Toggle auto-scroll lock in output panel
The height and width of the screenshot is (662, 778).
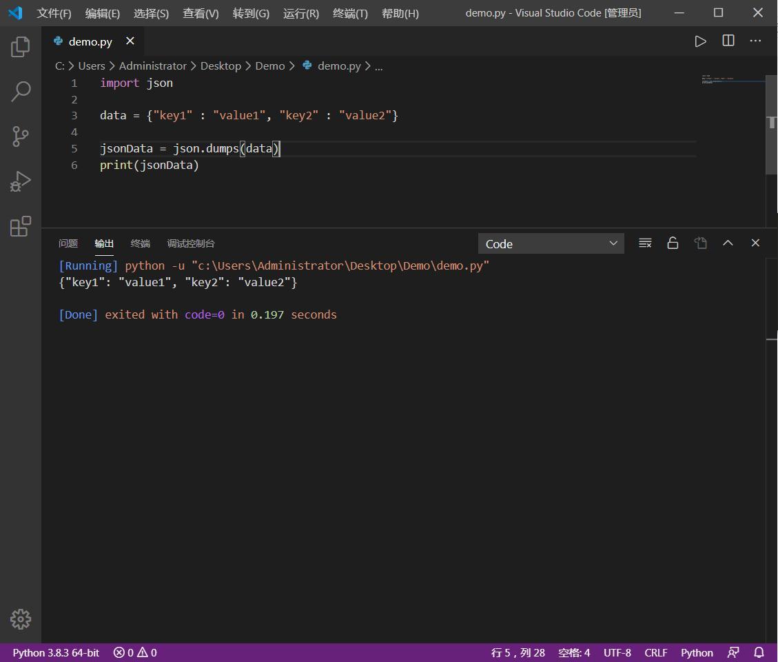(x=673, y=243)
